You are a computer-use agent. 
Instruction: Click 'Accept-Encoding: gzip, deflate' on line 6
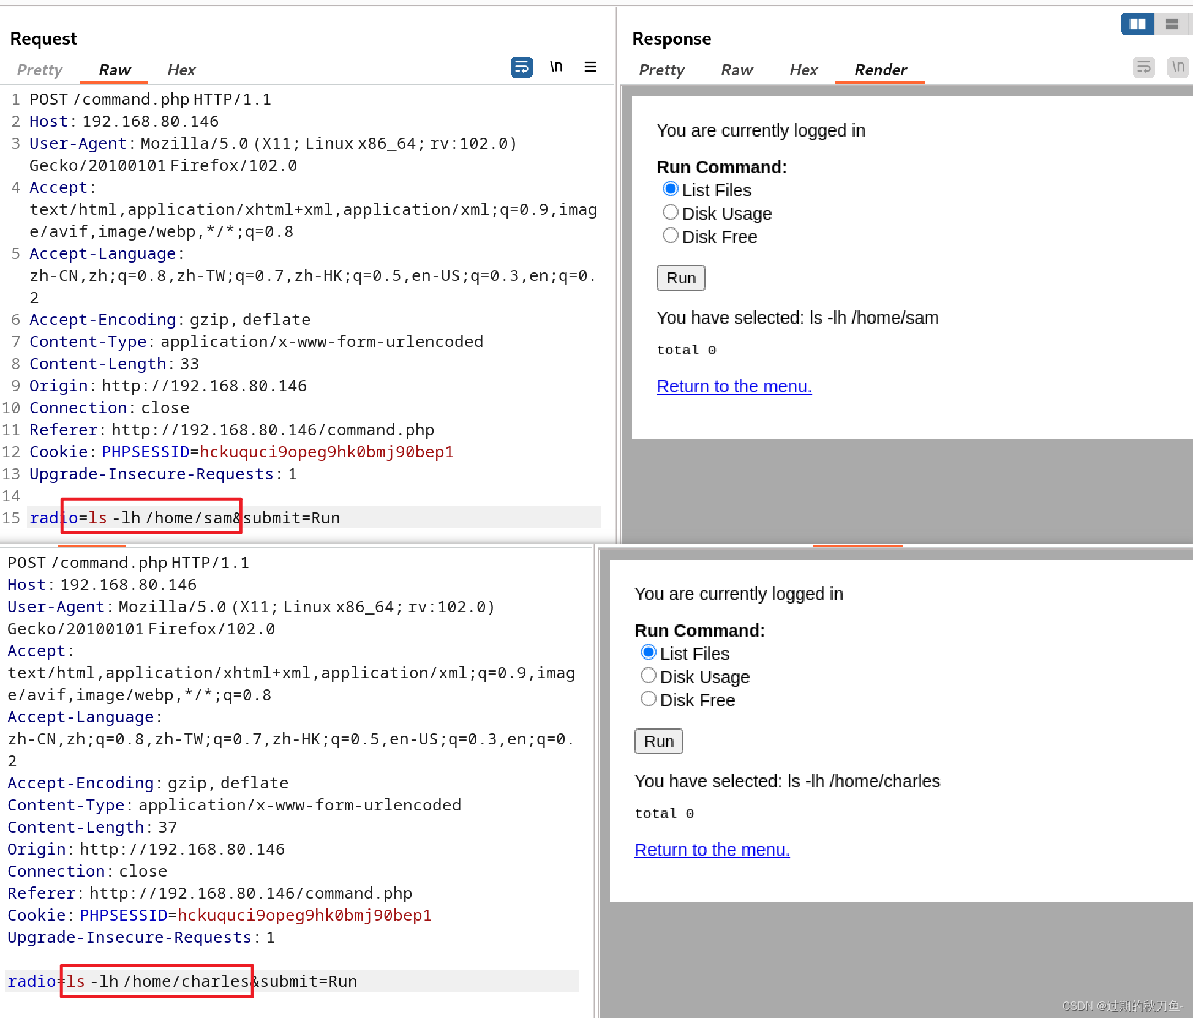[170, 320]
